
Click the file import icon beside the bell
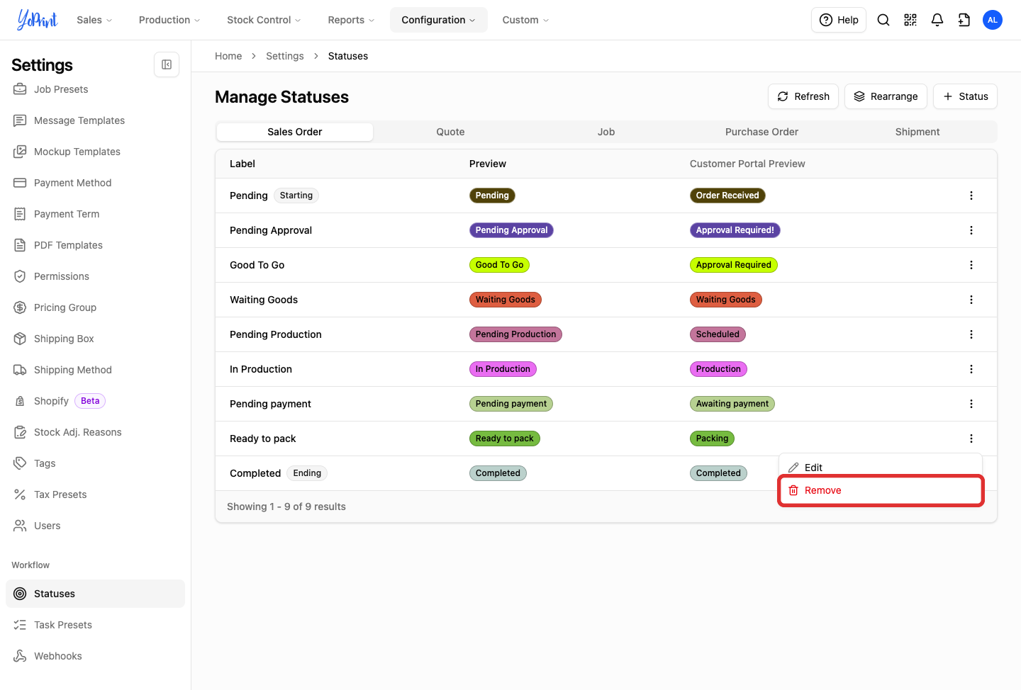(964, 20)
